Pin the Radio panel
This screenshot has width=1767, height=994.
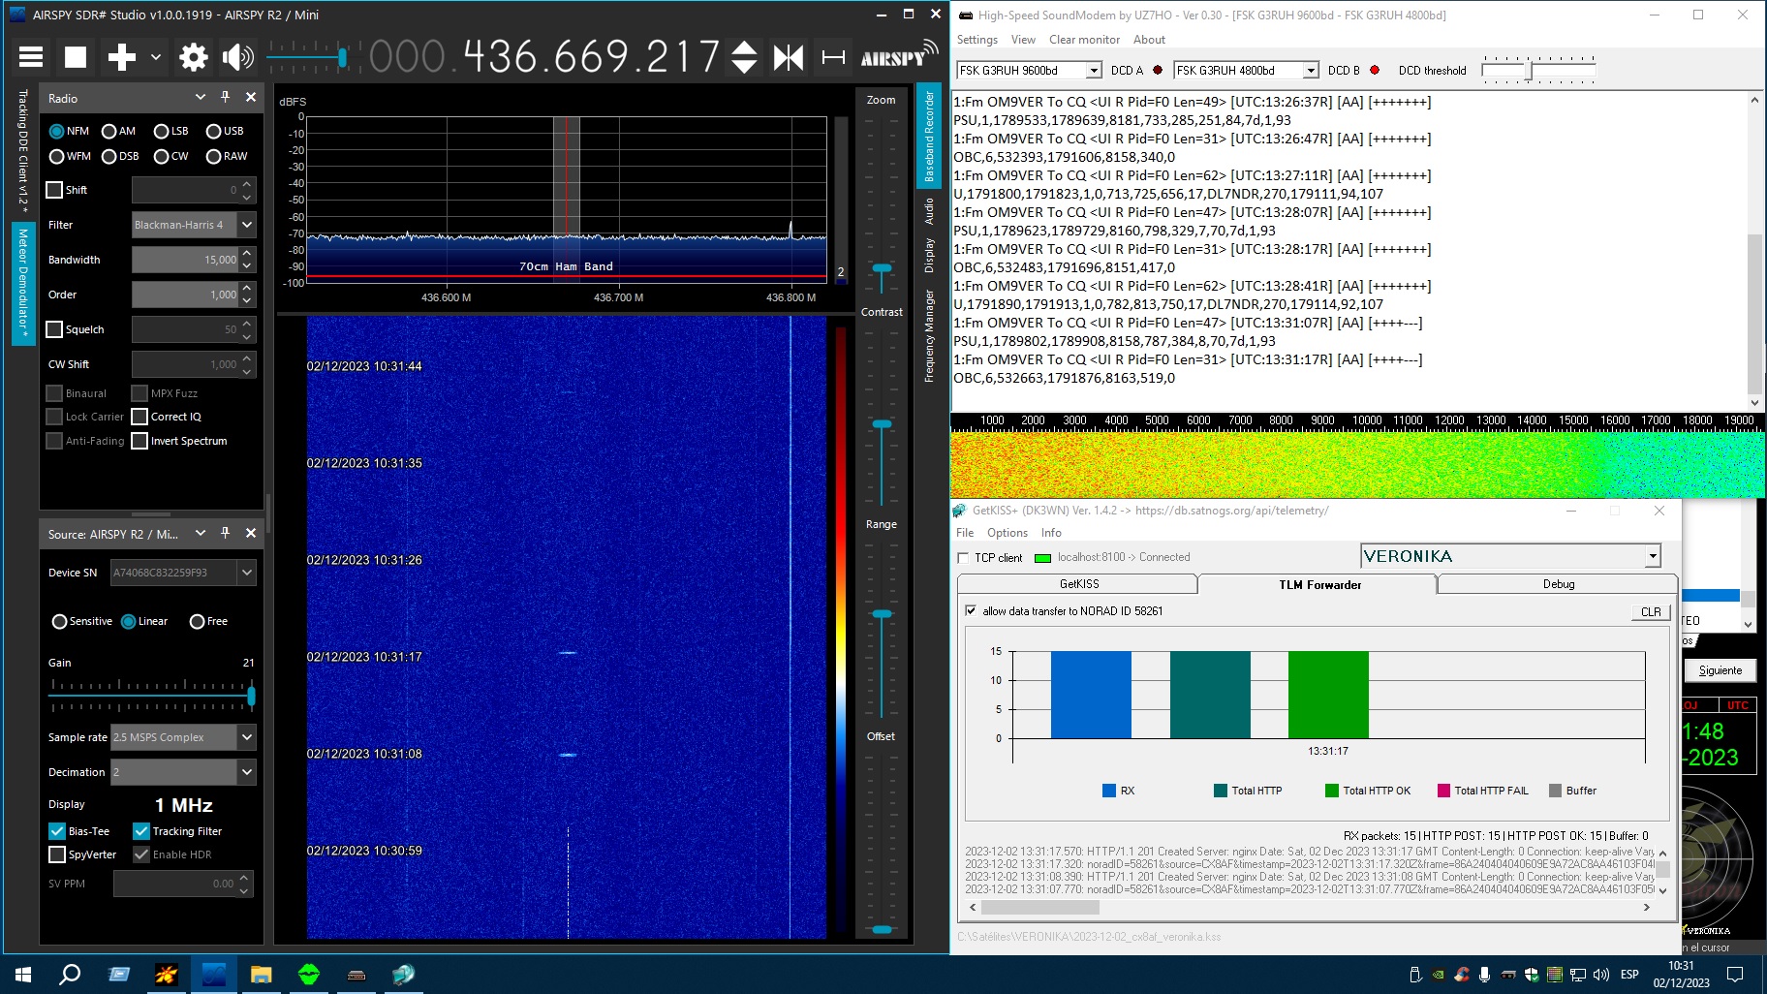pyautogui.click(x=225, y=97)
